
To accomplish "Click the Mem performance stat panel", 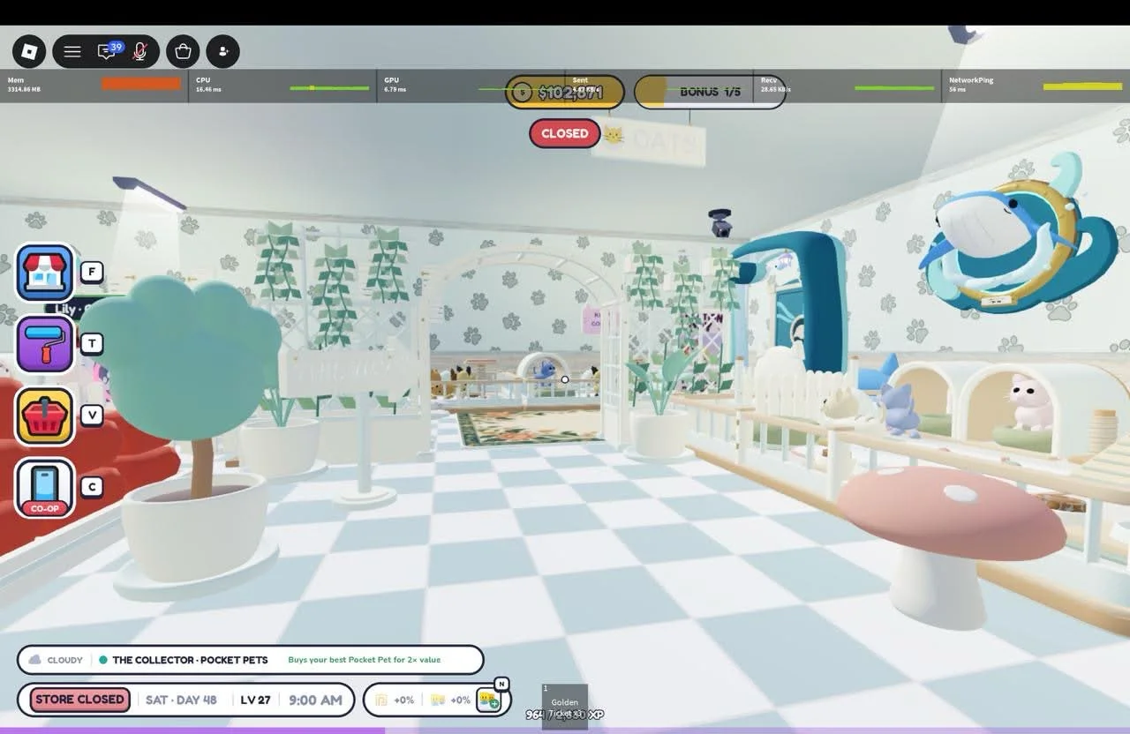I will (x=94, y=86).
